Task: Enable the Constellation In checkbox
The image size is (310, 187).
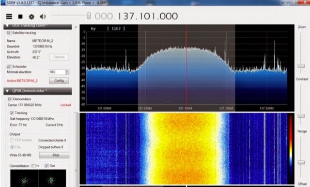Action: click(33, 166)
